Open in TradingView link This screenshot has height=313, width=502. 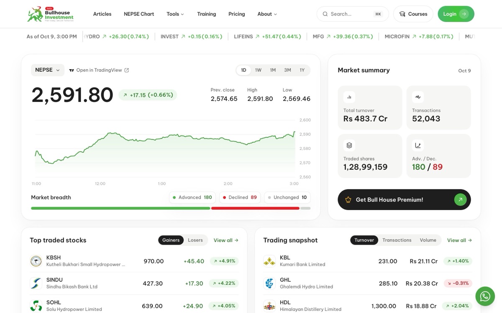[99, 70]
